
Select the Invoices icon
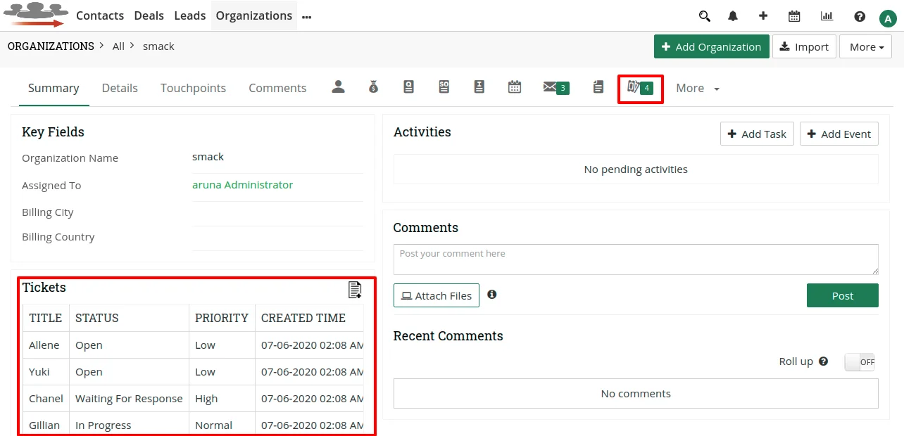(x=479, y=86)
